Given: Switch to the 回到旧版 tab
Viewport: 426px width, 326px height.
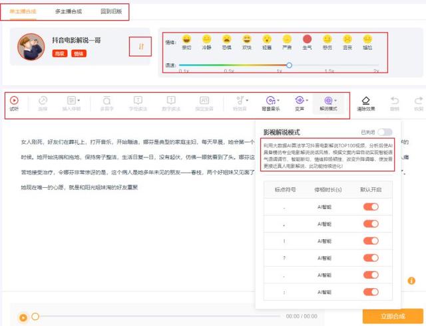Looking at the screenshot, I should pyautogui.click(x=111, y=11).
